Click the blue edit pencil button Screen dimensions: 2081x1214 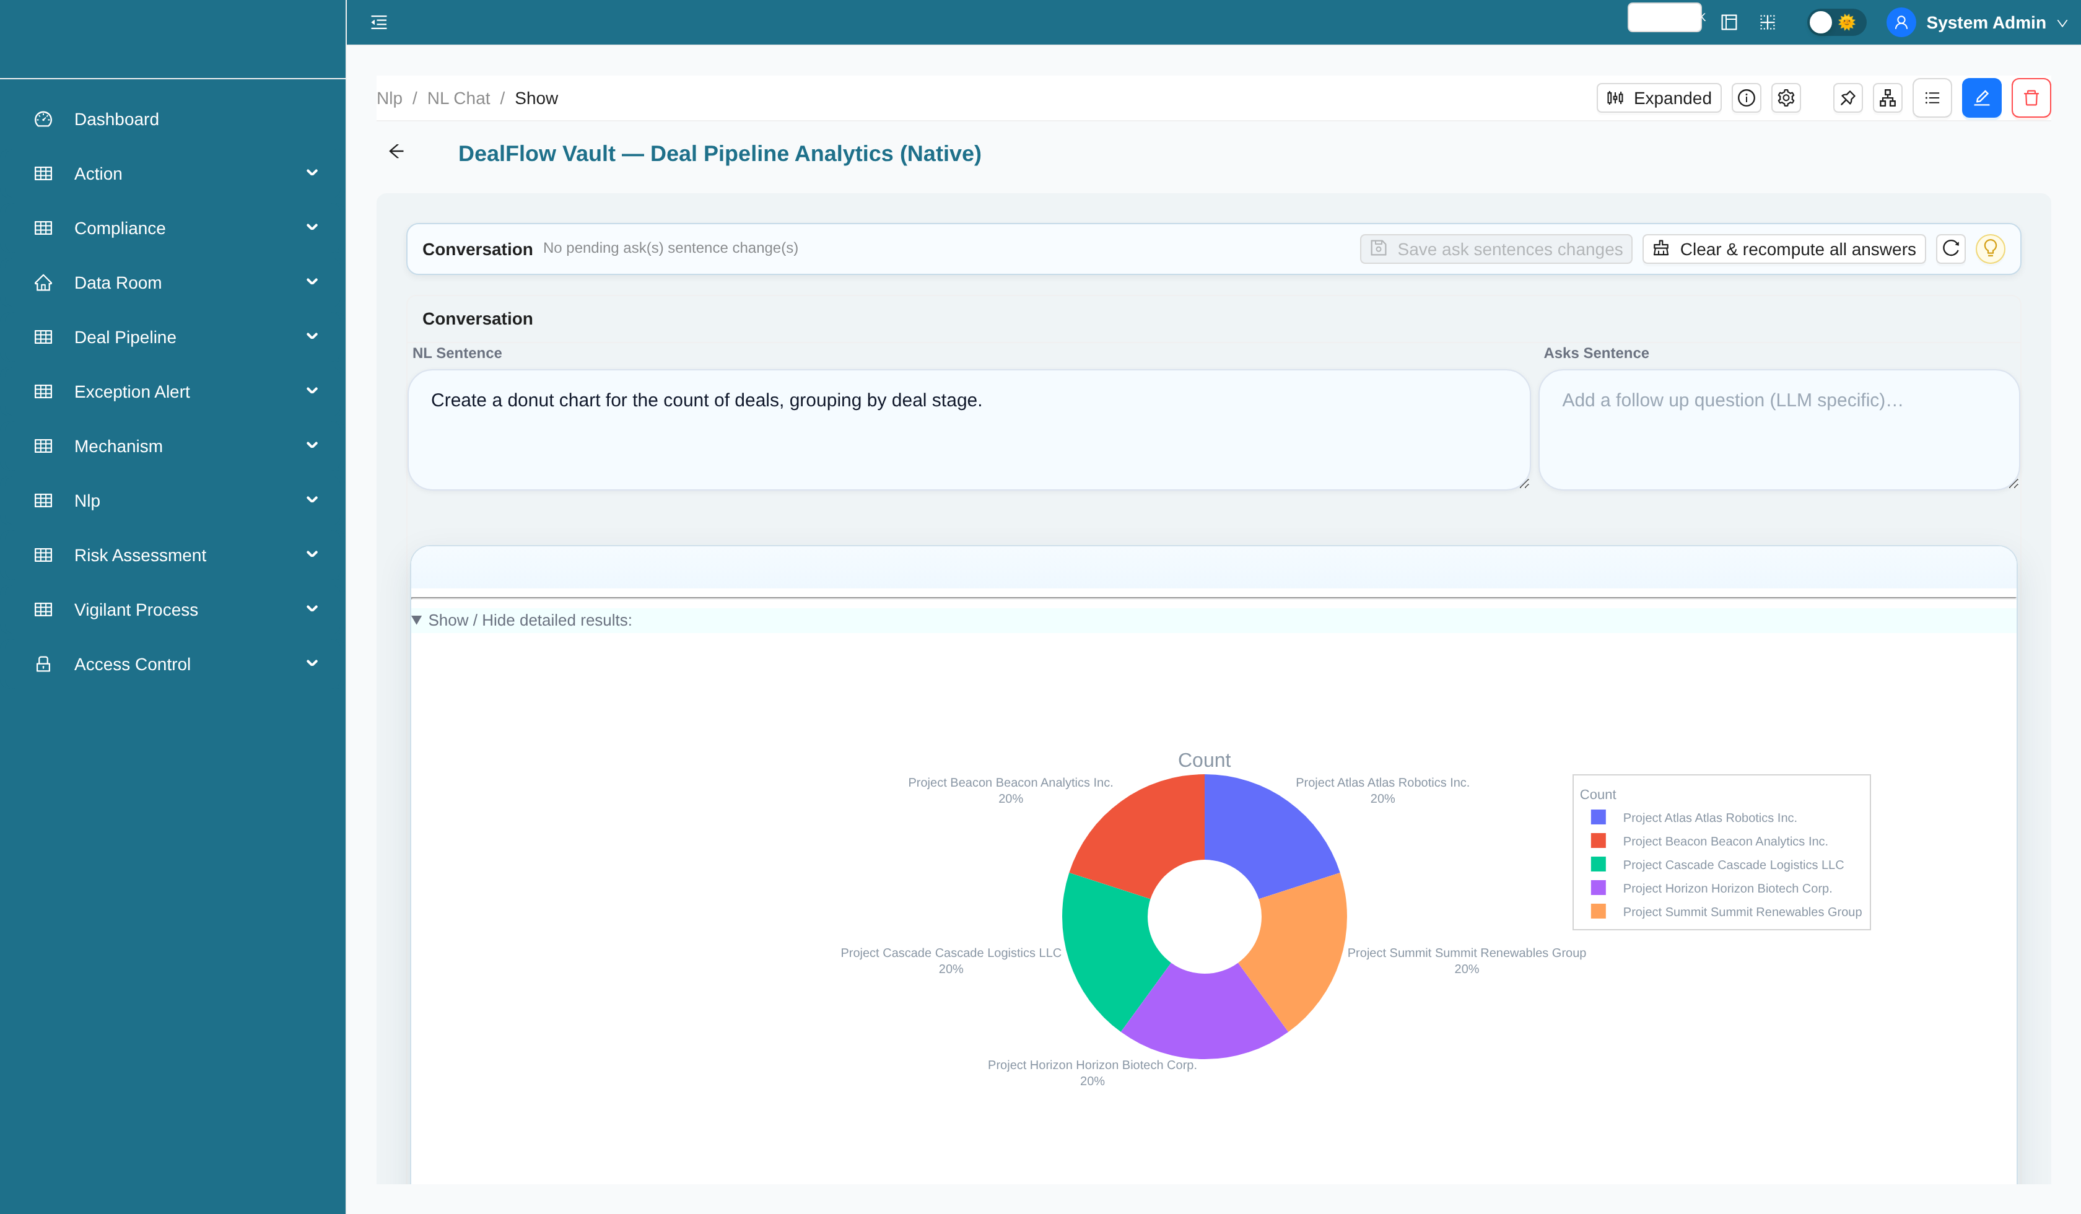coord(1981,98)
